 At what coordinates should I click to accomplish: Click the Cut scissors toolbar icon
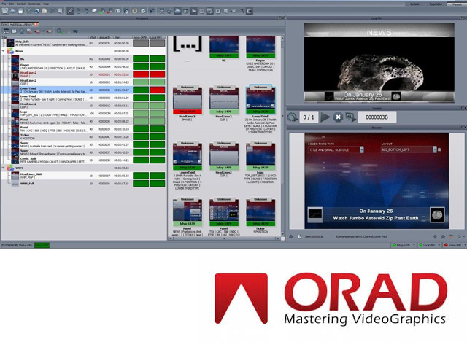29,12
